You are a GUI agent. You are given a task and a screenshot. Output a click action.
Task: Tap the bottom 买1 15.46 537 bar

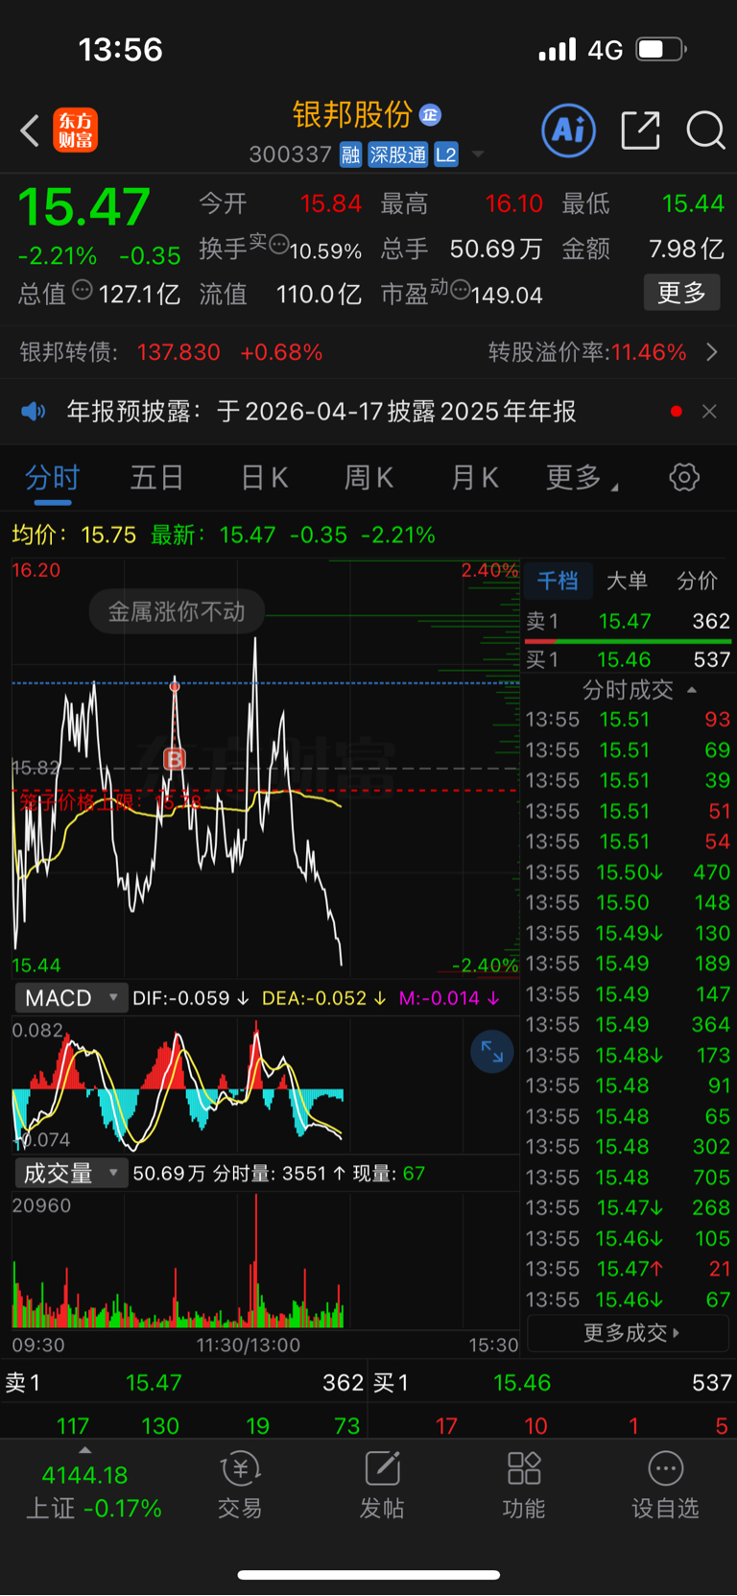coord(552,1383)
